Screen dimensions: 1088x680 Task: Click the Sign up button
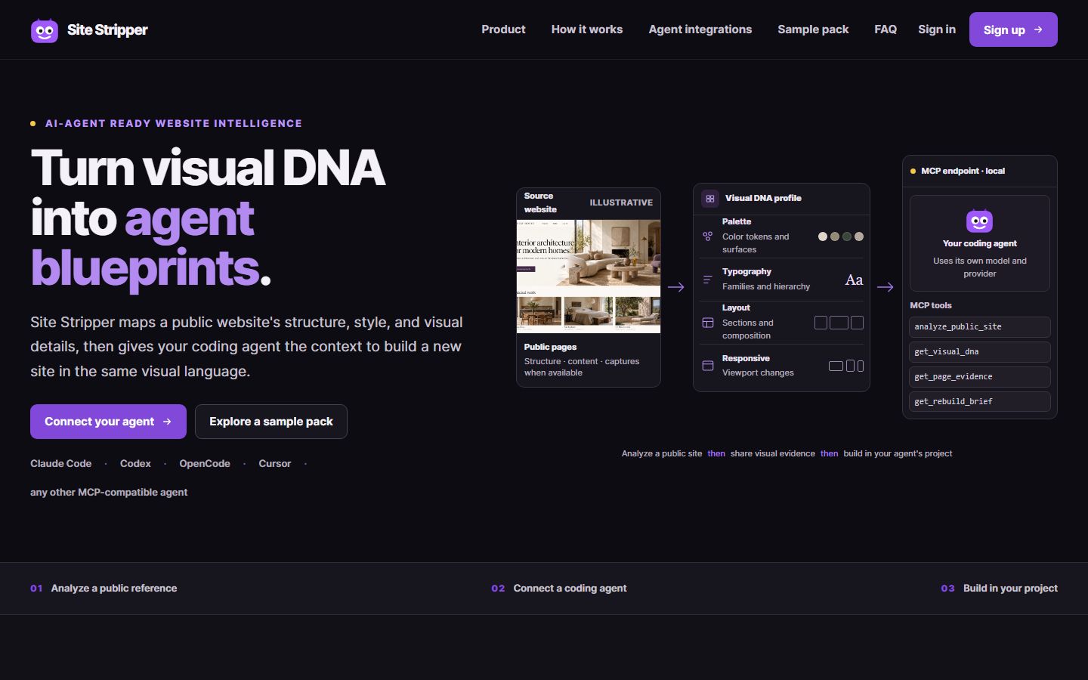coord(1013,29)
